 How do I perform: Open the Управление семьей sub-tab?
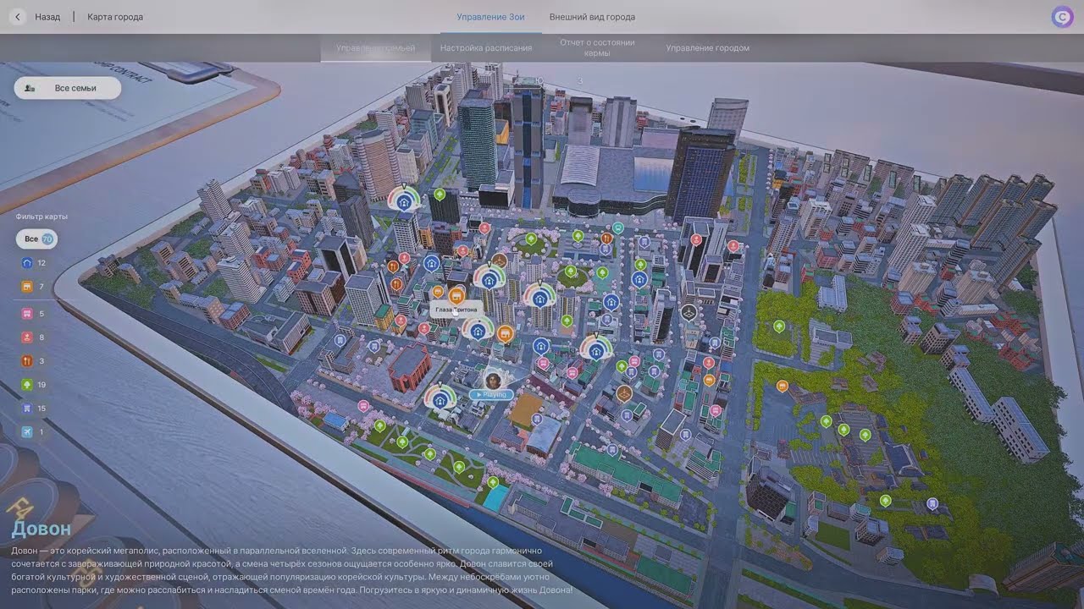click(x=375, y=48)
